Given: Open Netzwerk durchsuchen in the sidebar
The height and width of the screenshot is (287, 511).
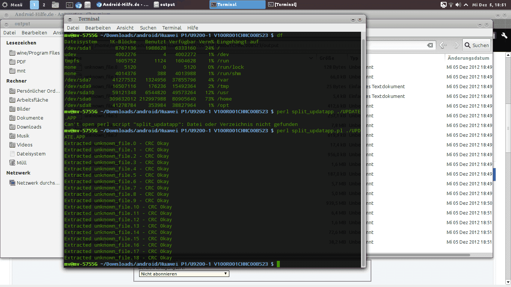Looking at the screenshot, I should click(x=35, y=183).
